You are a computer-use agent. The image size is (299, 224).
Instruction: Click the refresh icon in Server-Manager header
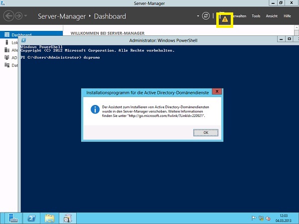click(206, 15)
